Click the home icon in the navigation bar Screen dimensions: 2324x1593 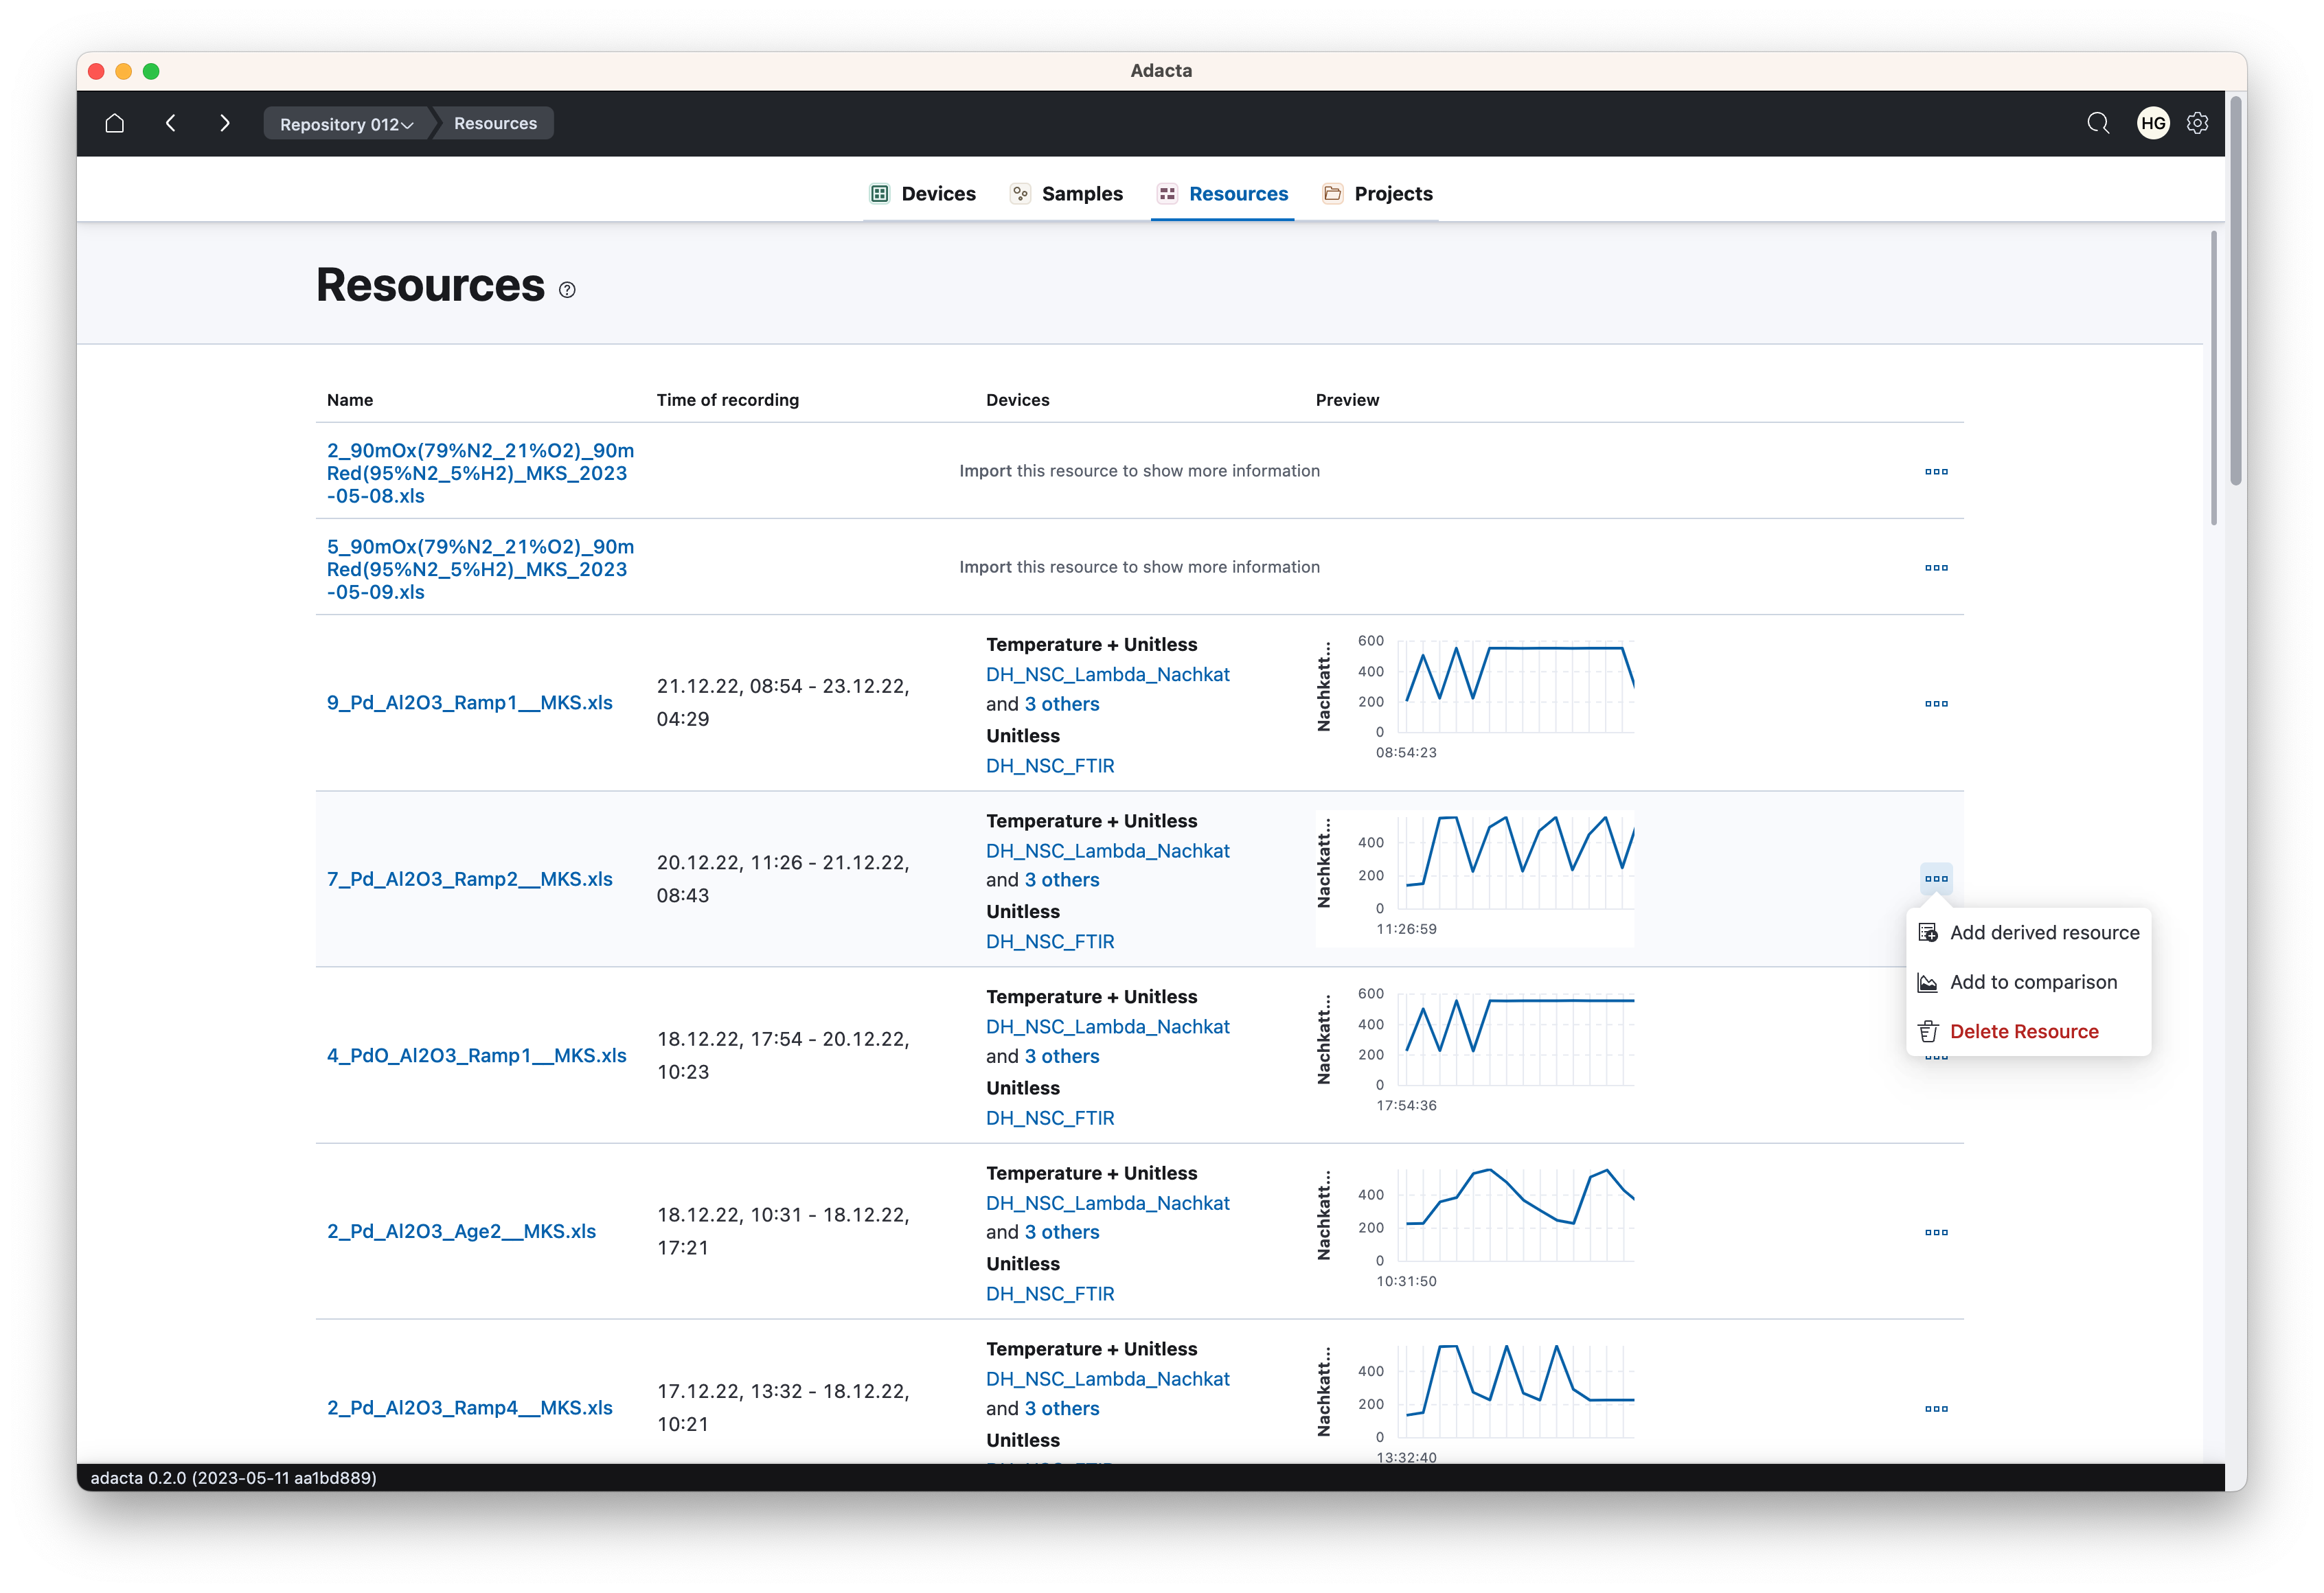coord(114,123)
